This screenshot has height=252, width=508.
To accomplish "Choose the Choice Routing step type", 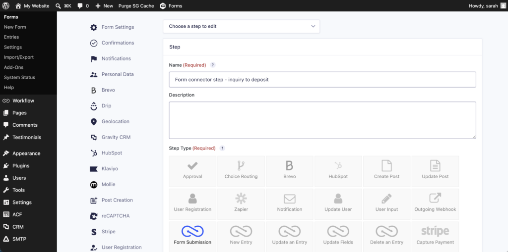I will coord(241,171).
